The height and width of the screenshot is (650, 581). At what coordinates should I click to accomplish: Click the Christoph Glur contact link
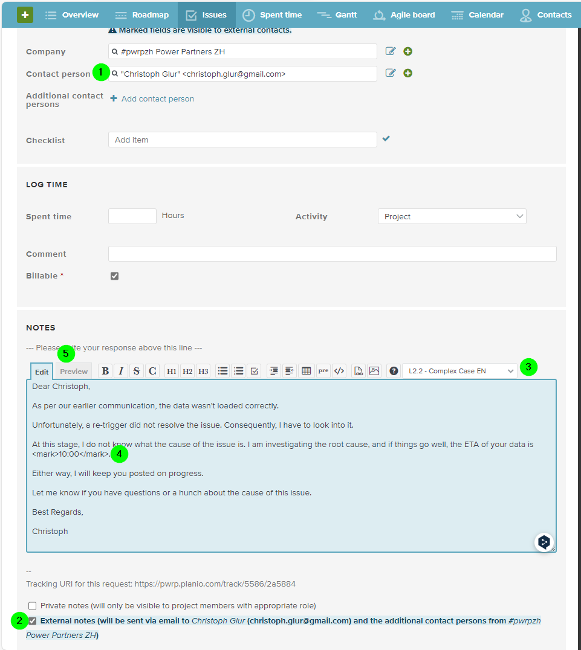(218, 621)
